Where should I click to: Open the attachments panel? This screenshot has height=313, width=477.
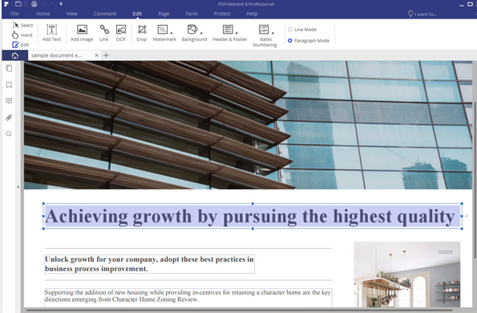(x=9, y=117)
